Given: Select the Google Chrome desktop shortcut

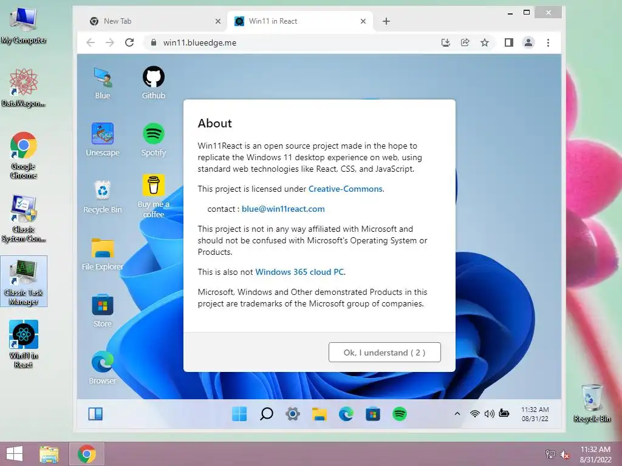Looking at the screenshot, I should (24, 155).
